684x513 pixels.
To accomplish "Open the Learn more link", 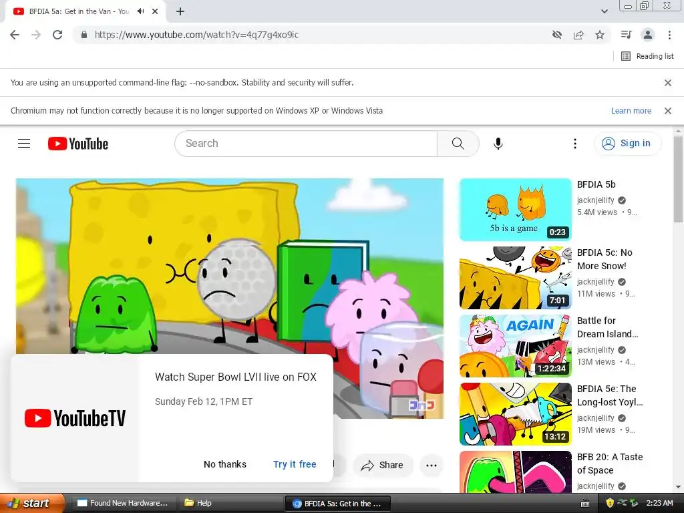I will [631, 111].
